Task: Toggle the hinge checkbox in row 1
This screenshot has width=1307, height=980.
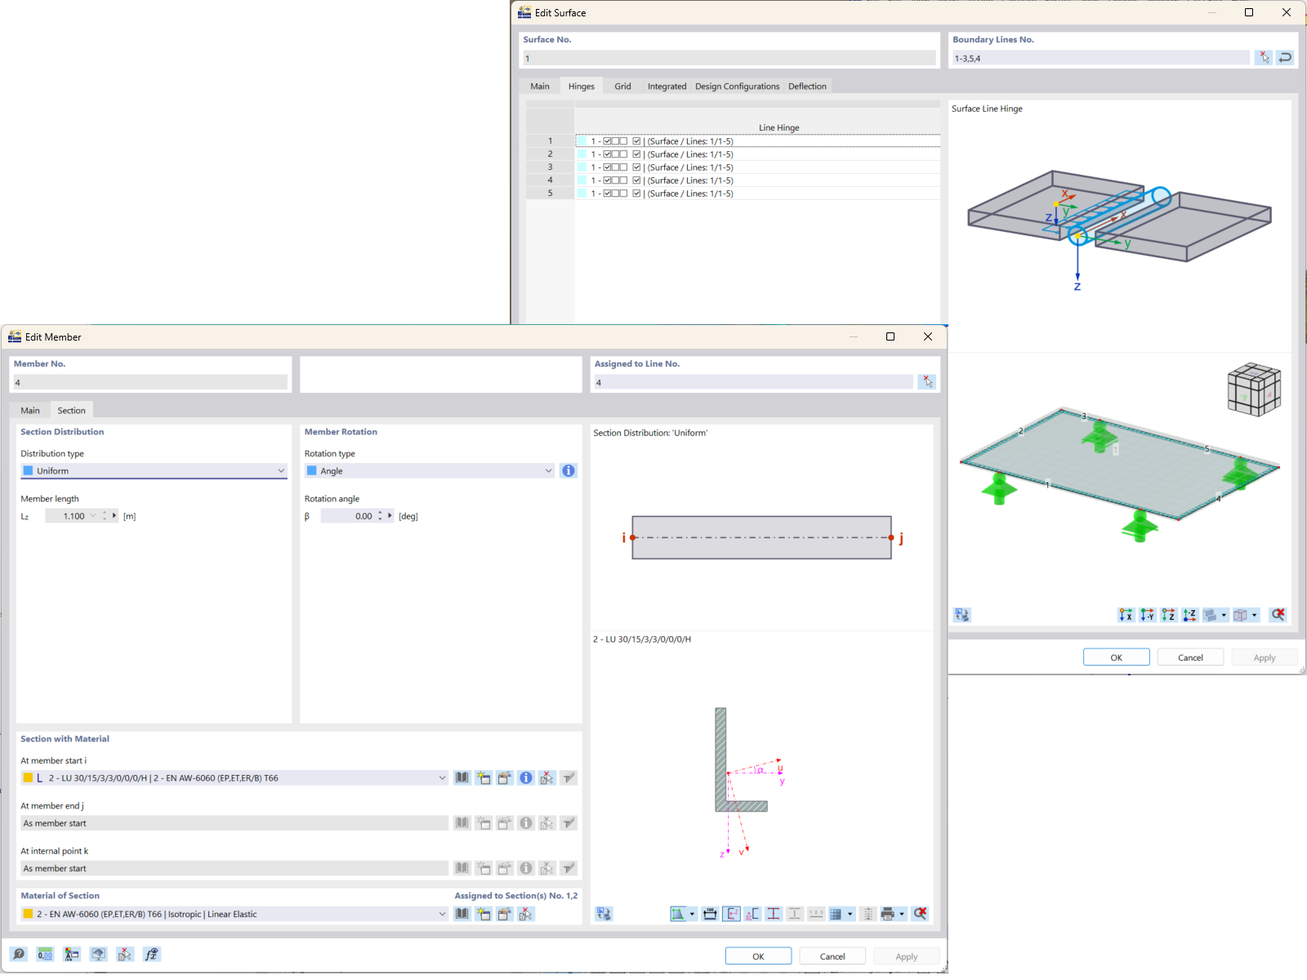Action: coord(606,141)
